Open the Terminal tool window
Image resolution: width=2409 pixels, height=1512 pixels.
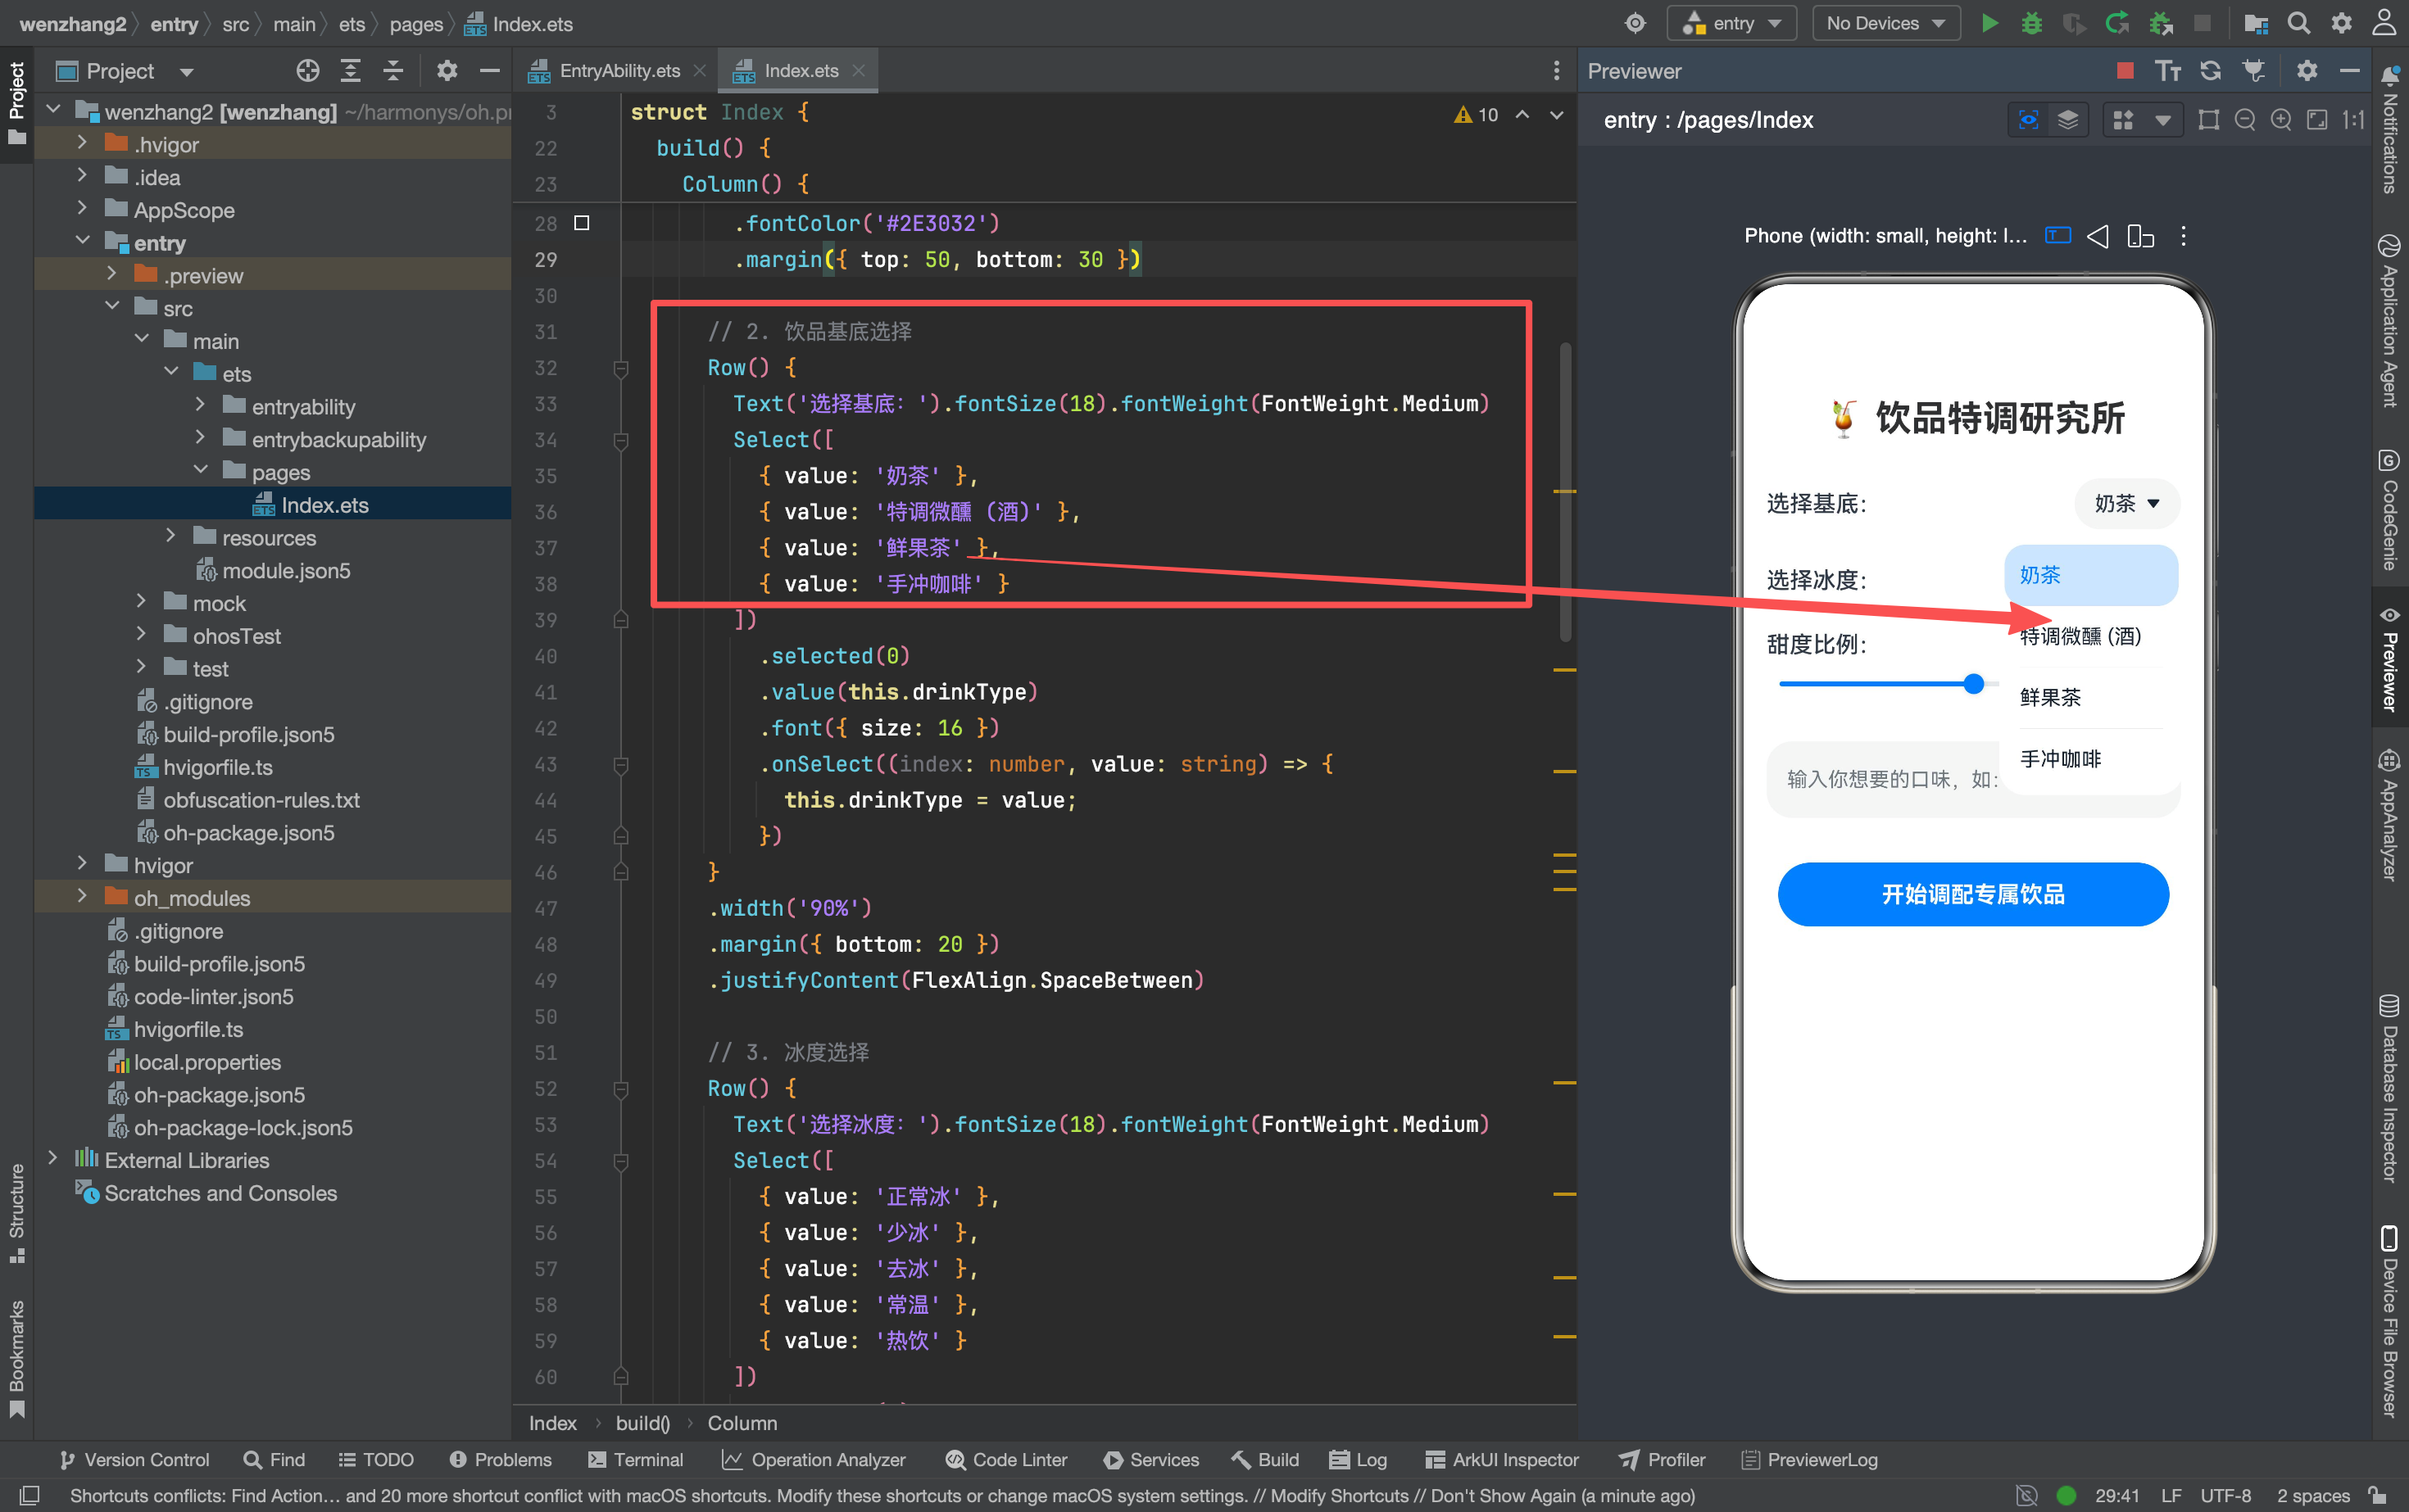tap(635, 1459)
